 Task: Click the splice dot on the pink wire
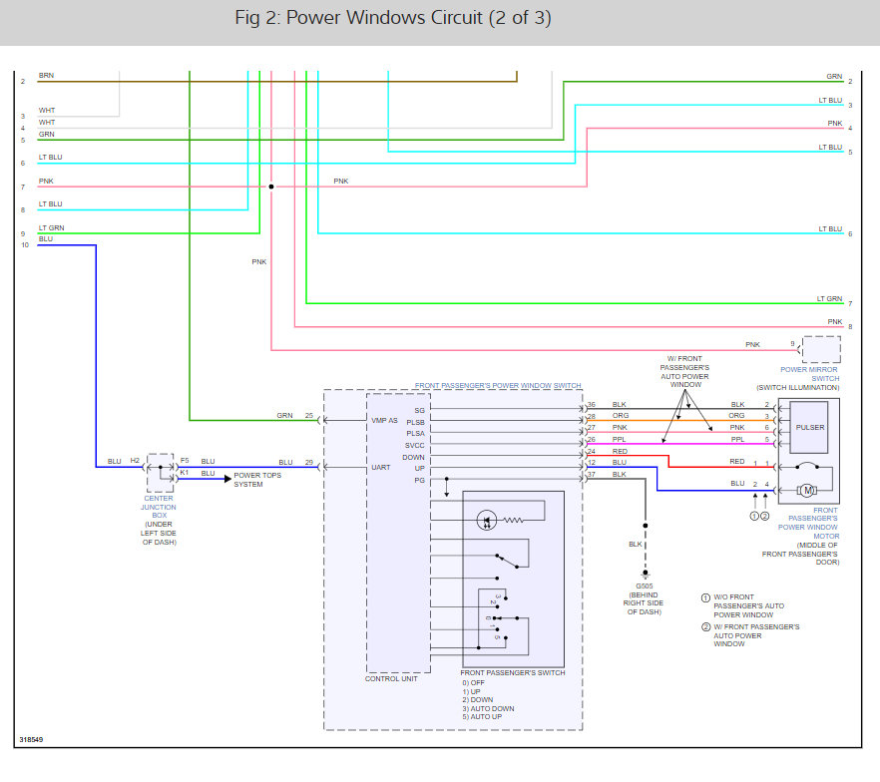[x=271, y=187]
